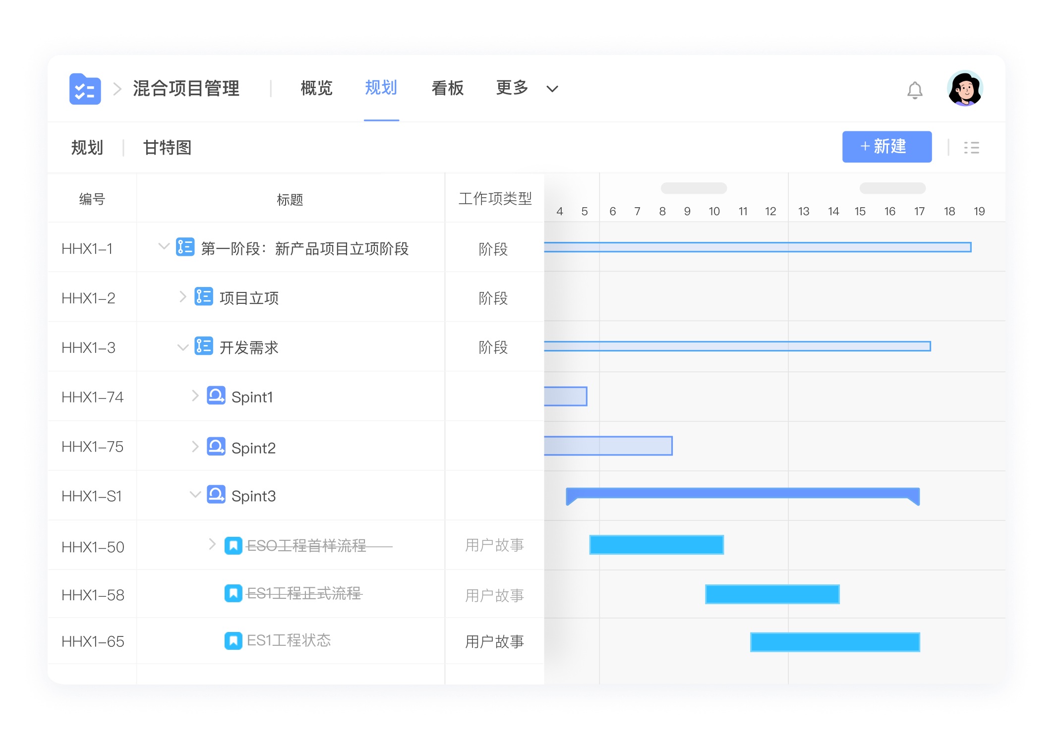
Task: Select the HHX1-58 Gantt bar
Action: pyautogui.click(x=771, y=593)
